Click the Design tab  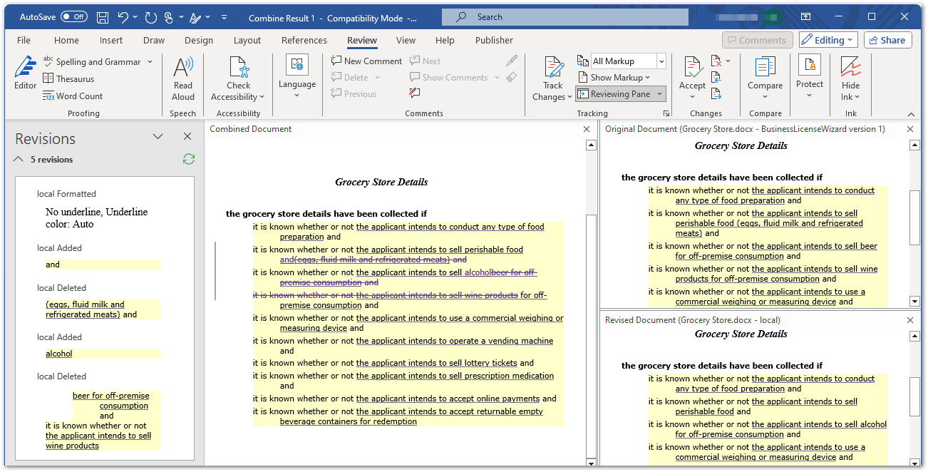point(199,41)
